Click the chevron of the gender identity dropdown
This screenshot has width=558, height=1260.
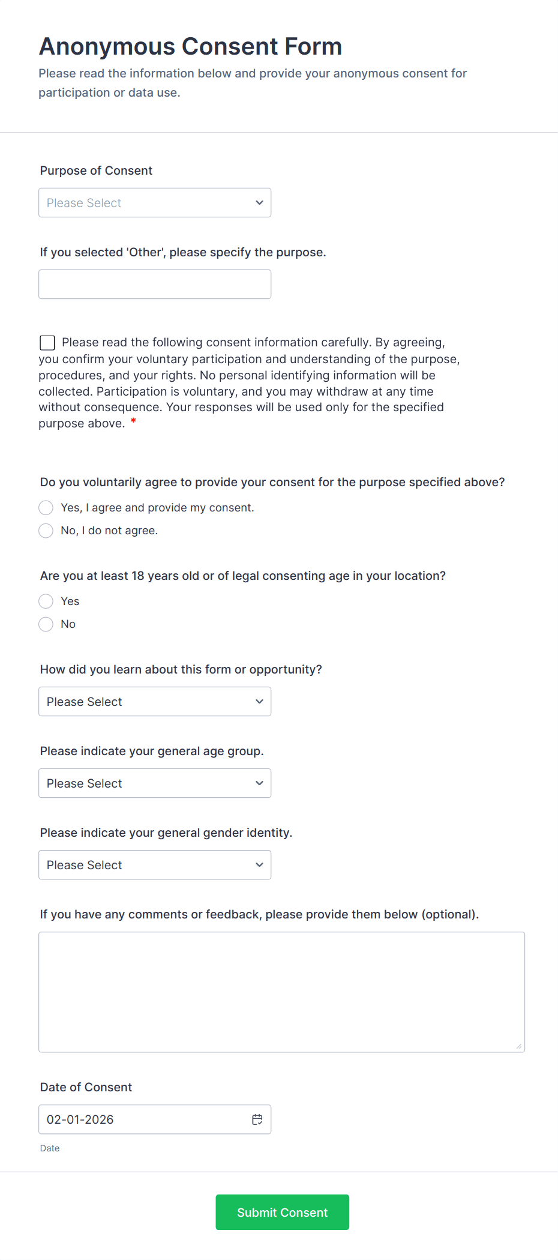259,865
